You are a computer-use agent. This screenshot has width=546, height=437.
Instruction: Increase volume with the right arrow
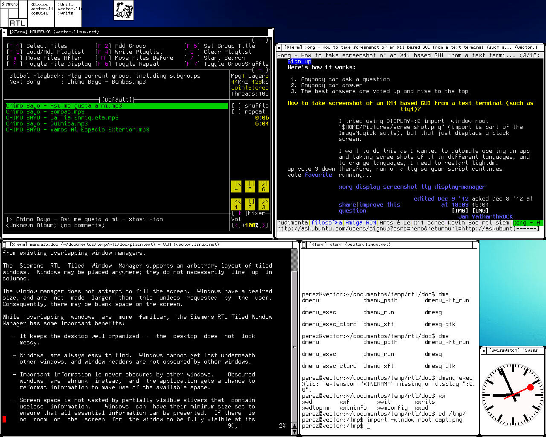[264, 225]
